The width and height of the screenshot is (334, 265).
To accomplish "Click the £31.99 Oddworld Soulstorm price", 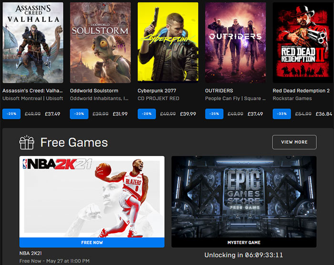I will click(x=120, y=114).
